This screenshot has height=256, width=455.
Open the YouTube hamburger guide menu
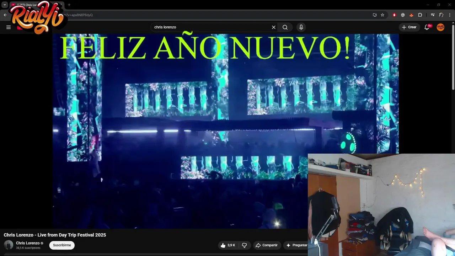[9, 27]
